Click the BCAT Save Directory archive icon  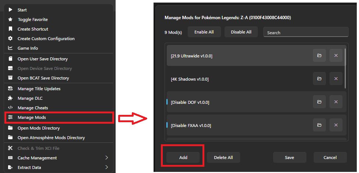(x=10, y=78)
